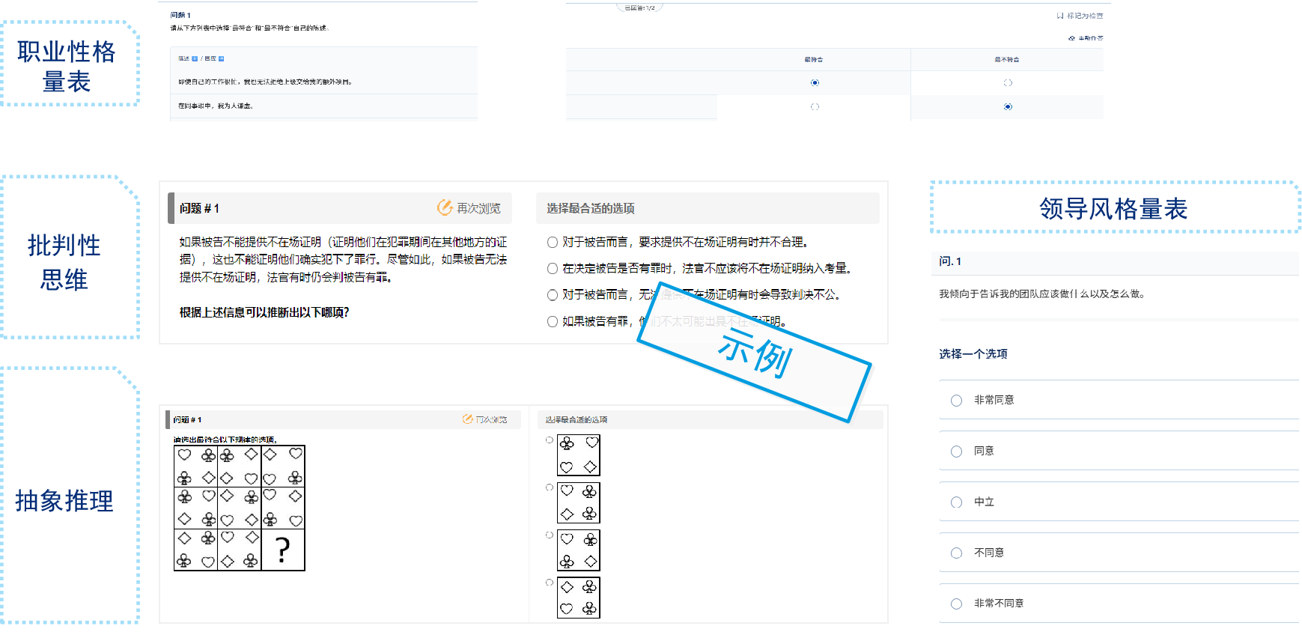This screenshot has width=1302, height=632.
Task: Click the blue 示例 stamp
Action: click(755, 353)
